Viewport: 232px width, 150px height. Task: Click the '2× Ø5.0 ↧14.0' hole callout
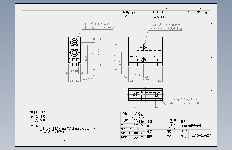184,99
